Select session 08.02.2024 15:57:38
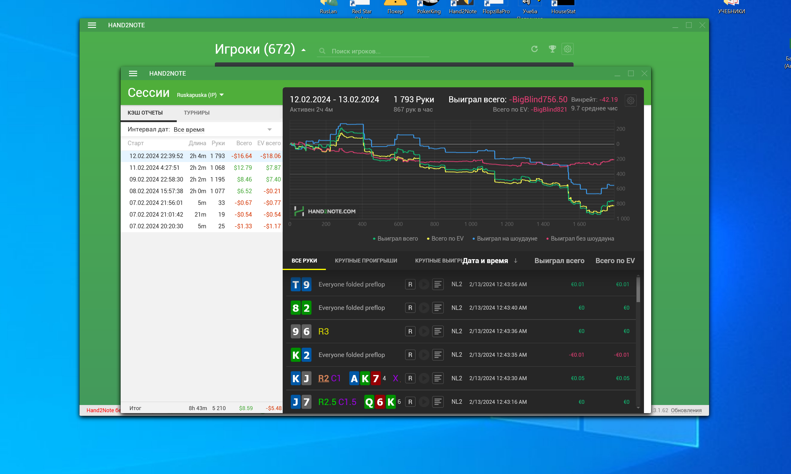The height and width of the screenshot is (474, 791). 201,191
